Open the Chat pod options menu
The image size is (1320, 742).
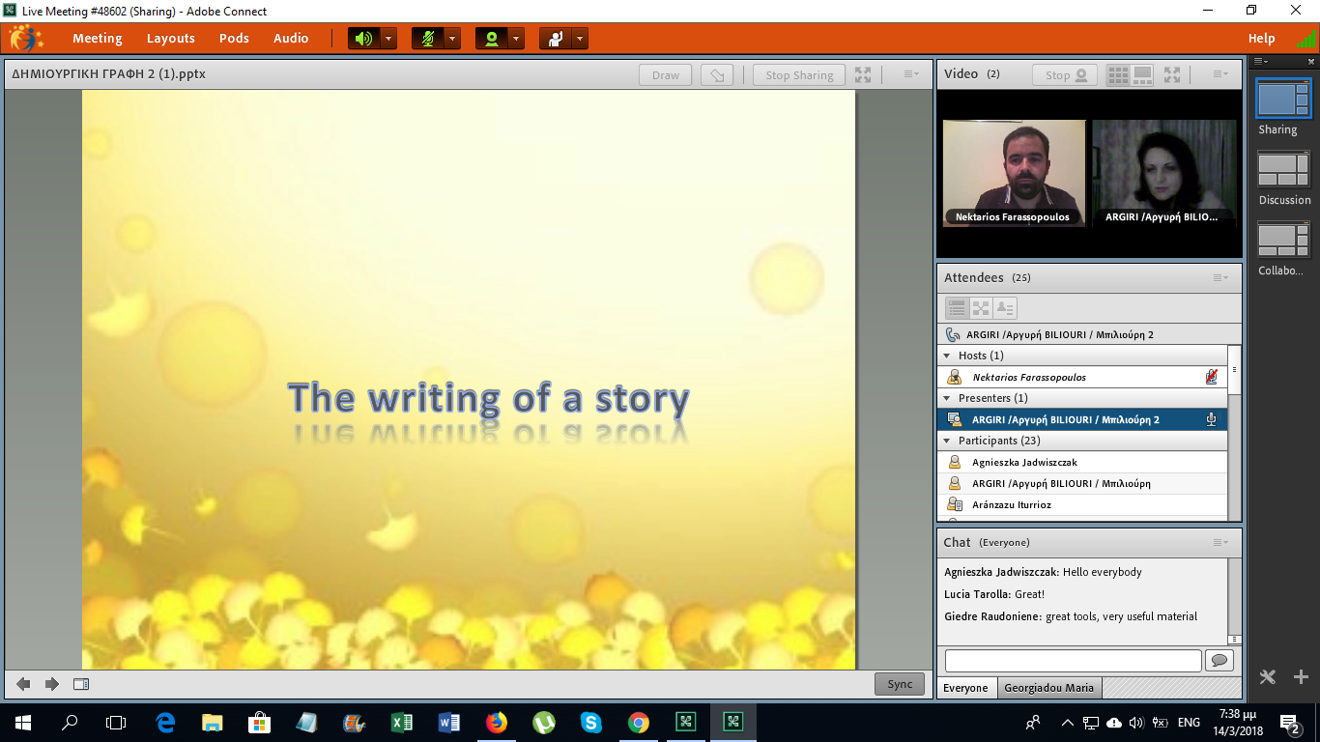pyautogui.click(x=1222, y=542)
